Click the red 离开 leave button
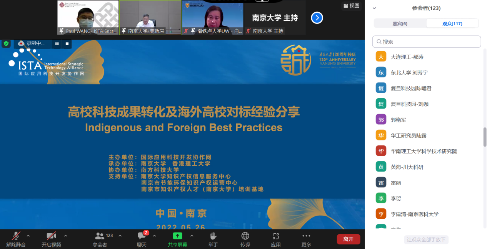The height and width of the screenshot is (249, 487). 349,239
